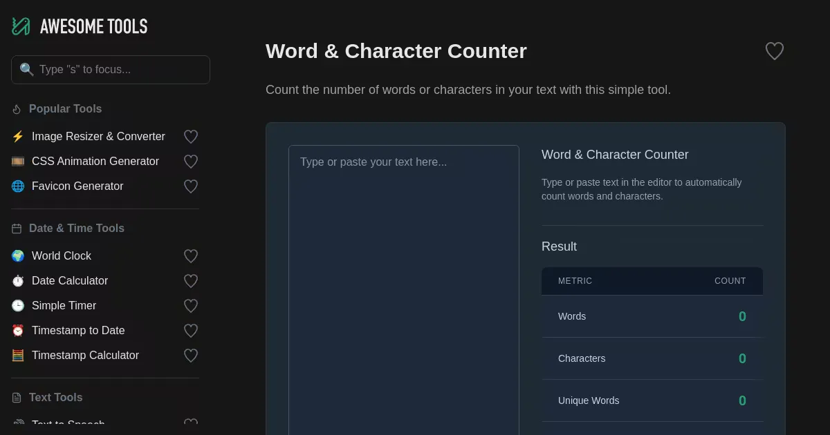Image resolution: width=830 pixels, height=435 pixels.
Task: Click the heart next to Date Calculator
Action: coord(191,281)
